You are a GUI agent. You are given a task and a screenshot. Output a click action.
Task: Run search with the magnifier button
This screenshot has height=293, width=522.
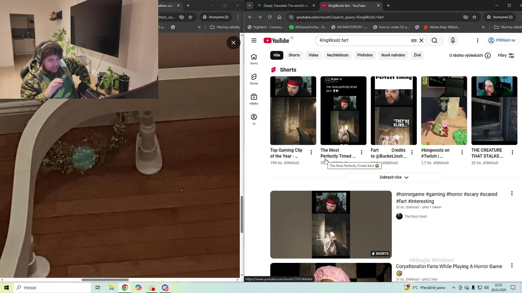click(x=434, y=40)
